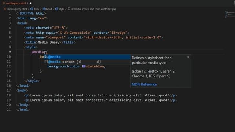Open the mediaquery.html breadcrumb
Screen dimensions: 235x132
pos(17,9)
